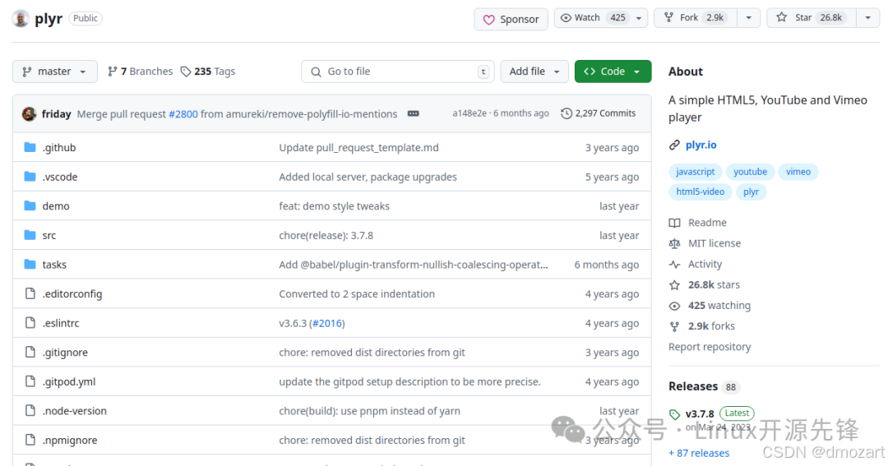Click the src folder icon
This screenshot has height=466, width=888.
pos(30,235)
